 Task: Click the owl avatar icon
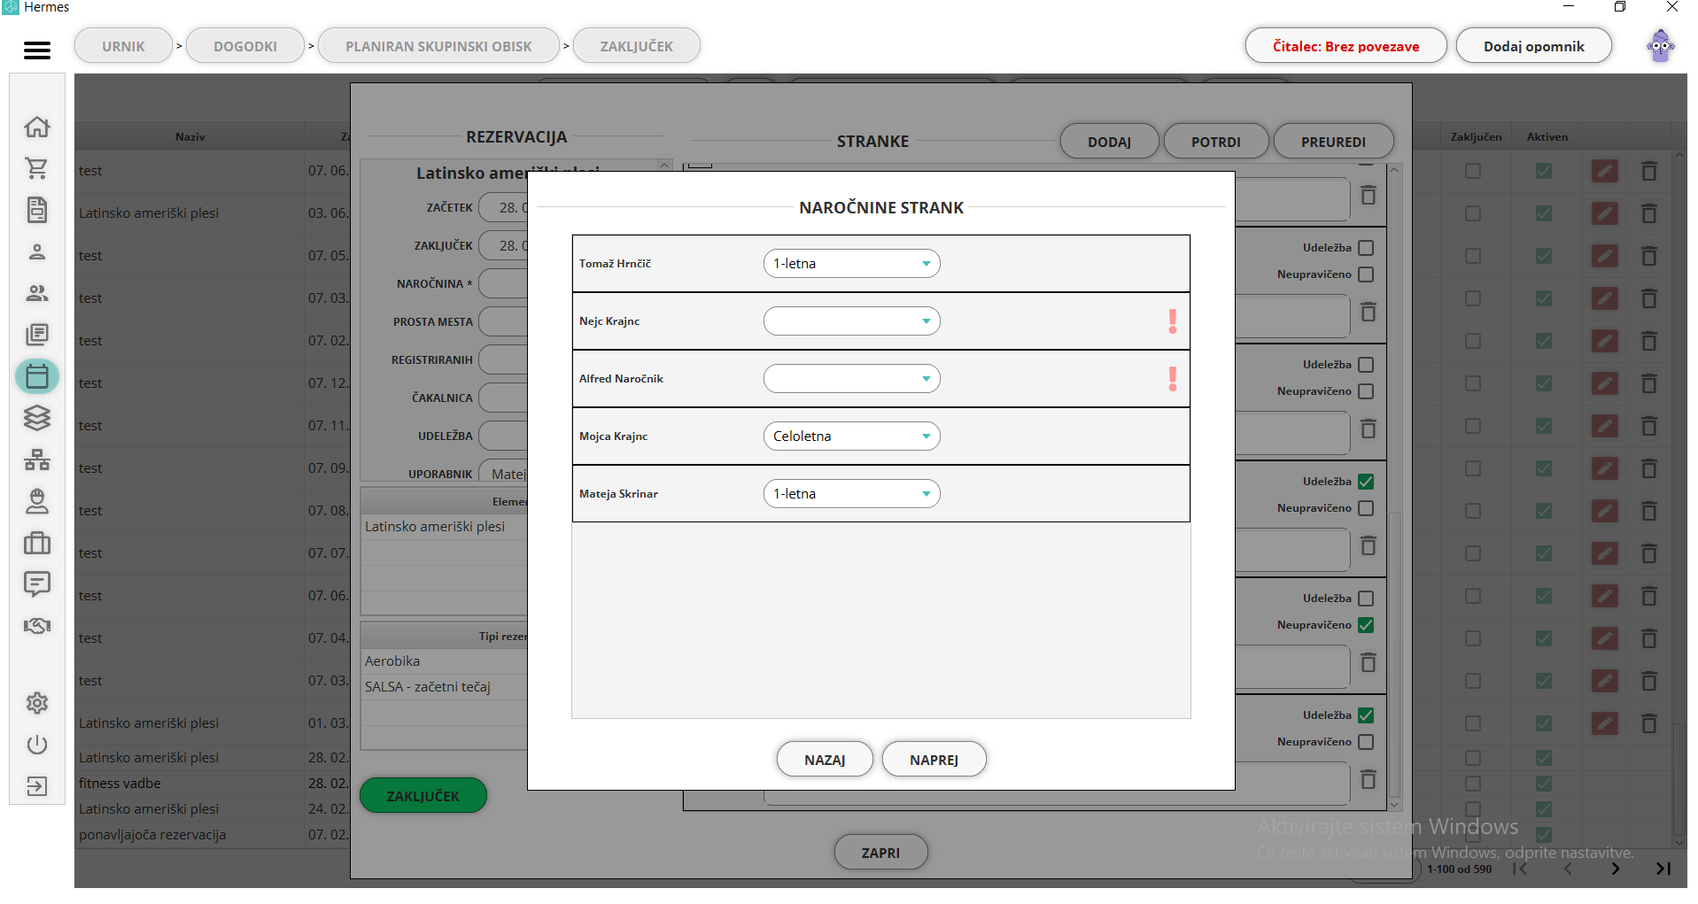click(1661, 46)
